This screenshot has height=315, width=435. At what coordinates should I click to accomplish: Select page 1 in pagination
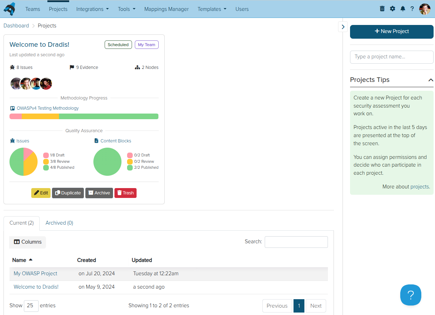pyautogui.click(x=299, y=306)
